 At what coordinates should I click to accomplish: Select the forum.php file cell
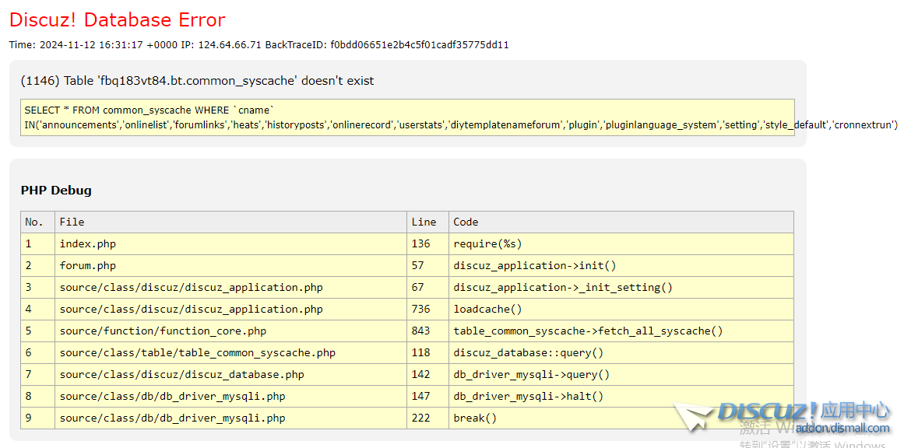[88, 266]
